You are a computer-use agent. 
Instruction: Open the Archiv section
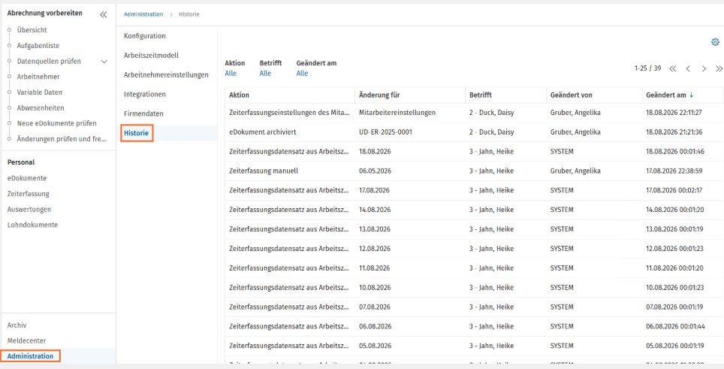tap(17, 325)
